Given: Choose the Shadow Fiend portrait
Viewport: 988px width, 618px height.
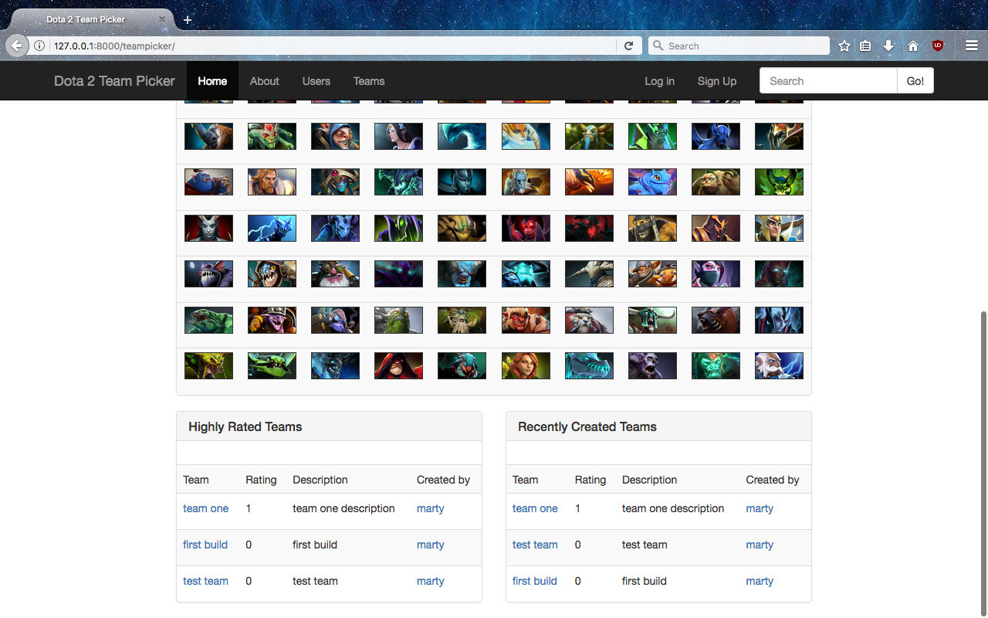Looking at the screenshot, I should coord(589,228).
